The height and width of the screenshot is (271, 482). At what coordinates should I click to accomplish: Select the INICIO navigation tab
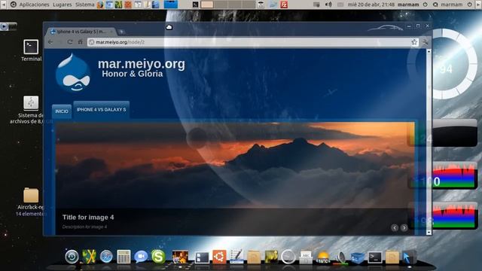point(62,111)
